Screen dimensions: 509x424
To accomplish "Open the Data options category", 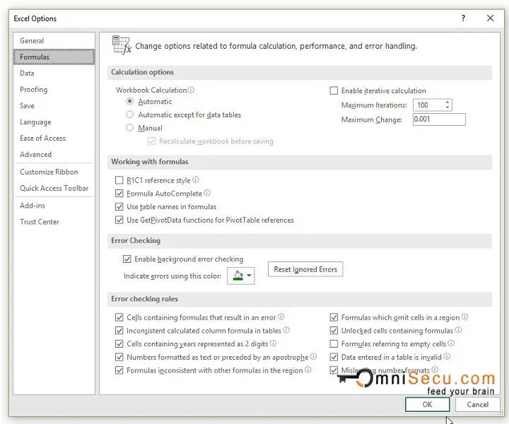I will click(54, 73).
